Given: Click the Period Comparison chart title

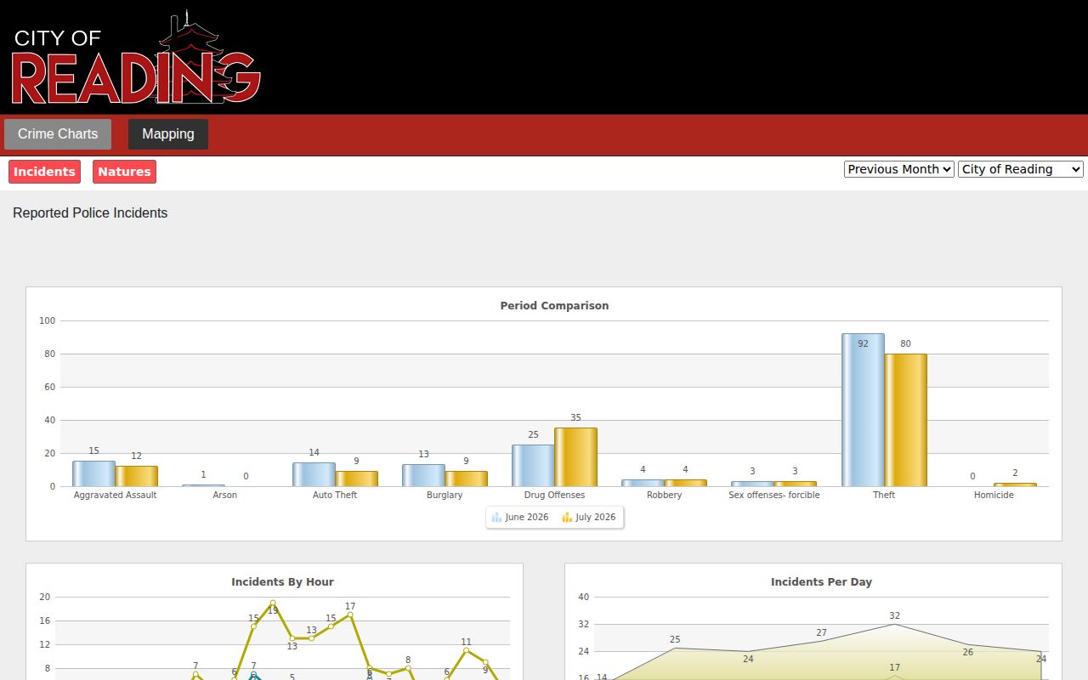Looking at the screenshot, I should 554,306.
